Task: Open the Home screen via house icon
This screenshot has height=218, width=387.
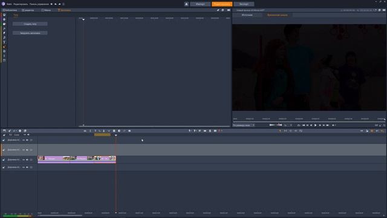Action: coord(186,4)
